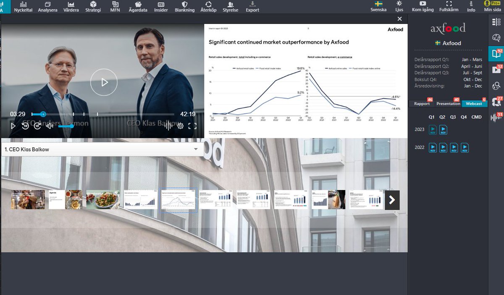Open the Värdera section

pos(71,6)
